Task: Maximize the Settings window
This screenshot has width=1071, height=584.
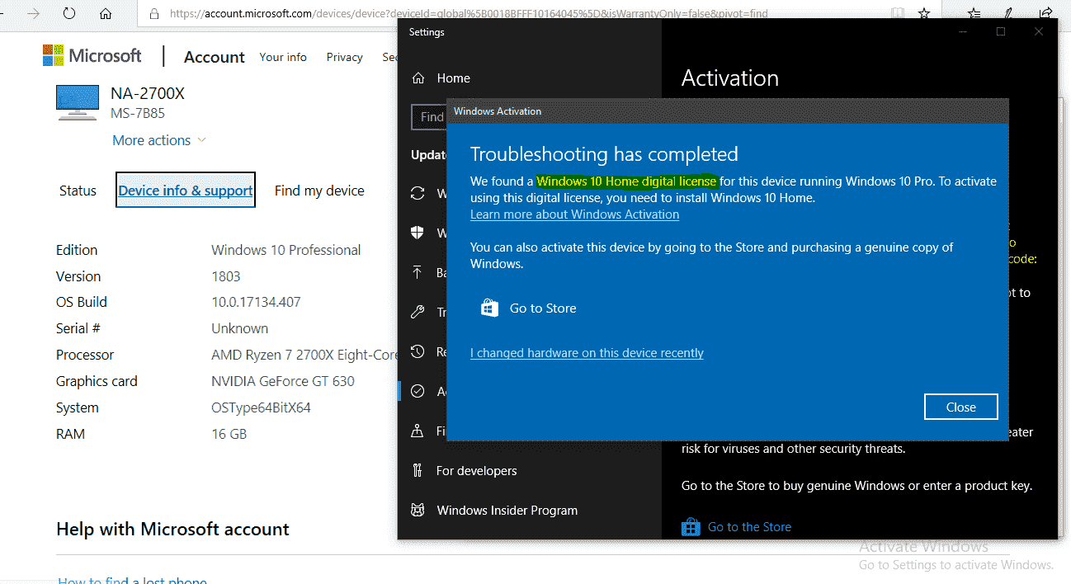Action: tap(1001, 31)
